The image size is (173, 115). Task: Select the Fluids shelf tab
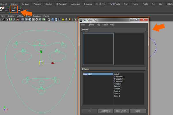(x=145, y=4)
